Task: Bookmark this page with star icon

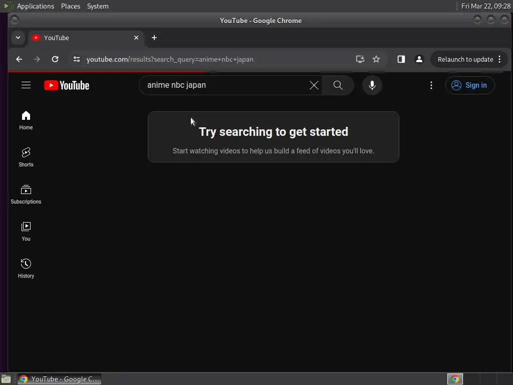Action: [376, 59]
